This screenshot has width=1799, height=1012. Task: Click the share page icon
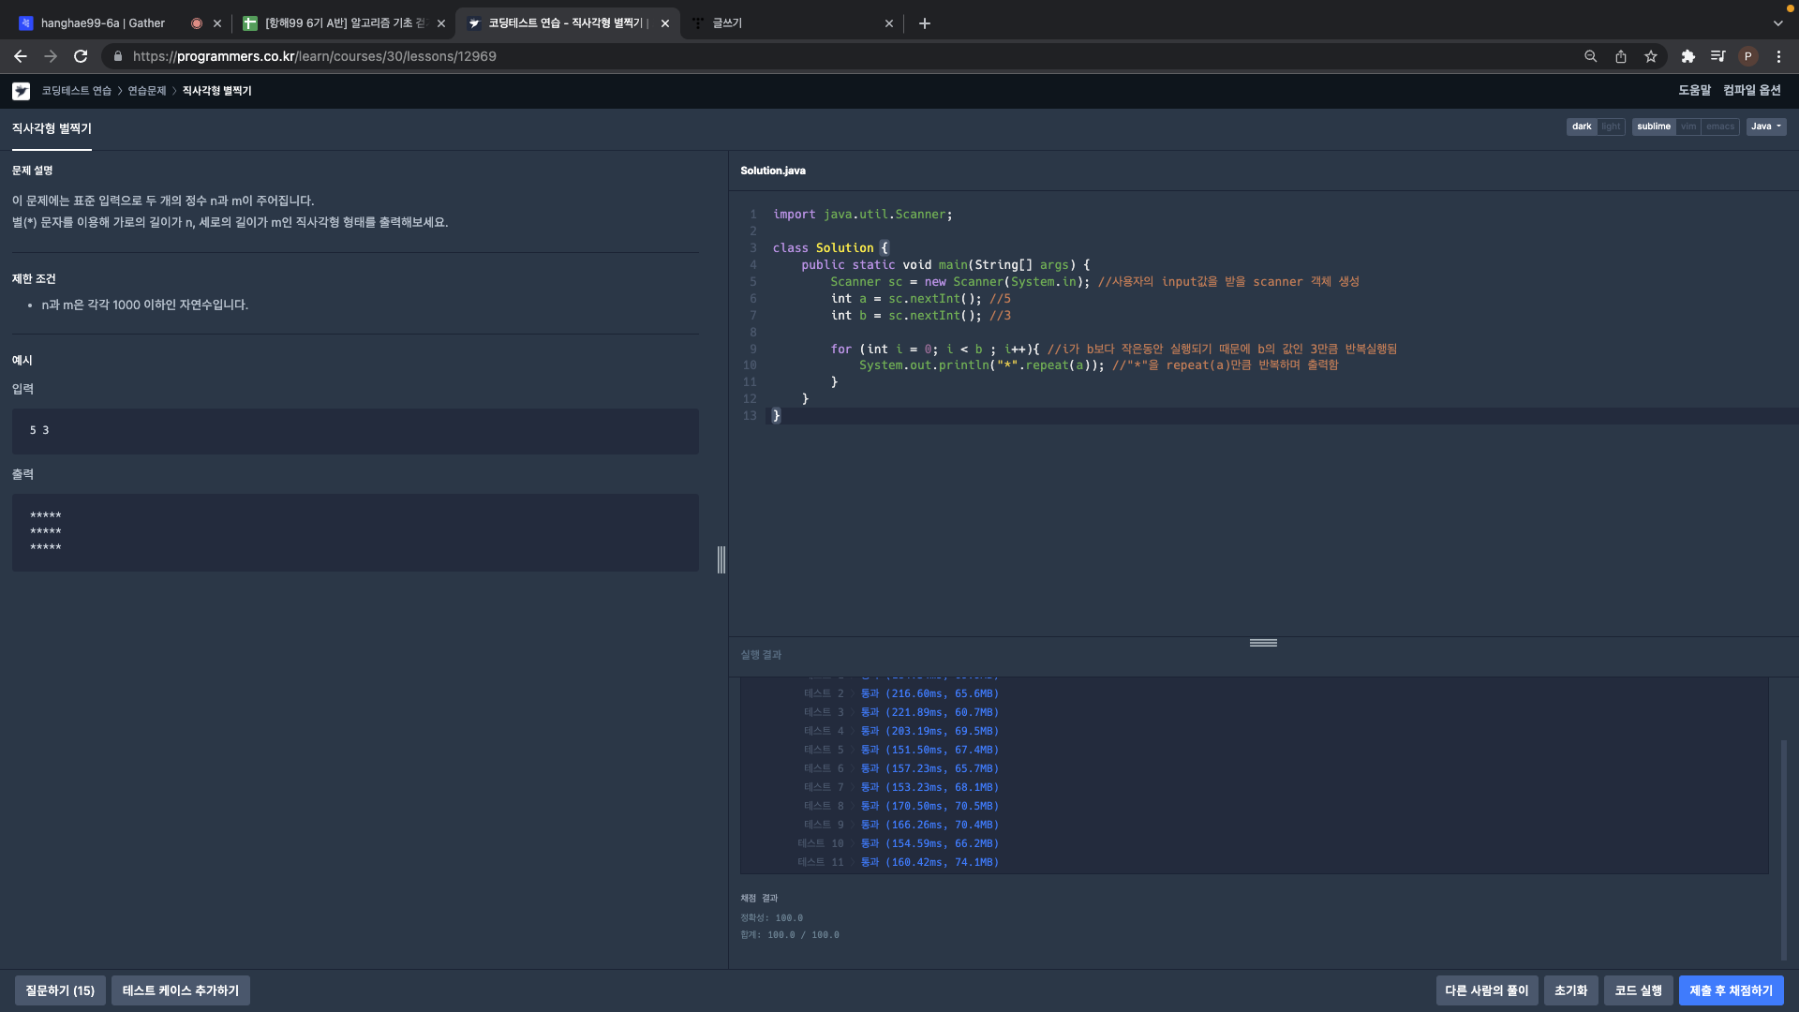(1620, 56)
